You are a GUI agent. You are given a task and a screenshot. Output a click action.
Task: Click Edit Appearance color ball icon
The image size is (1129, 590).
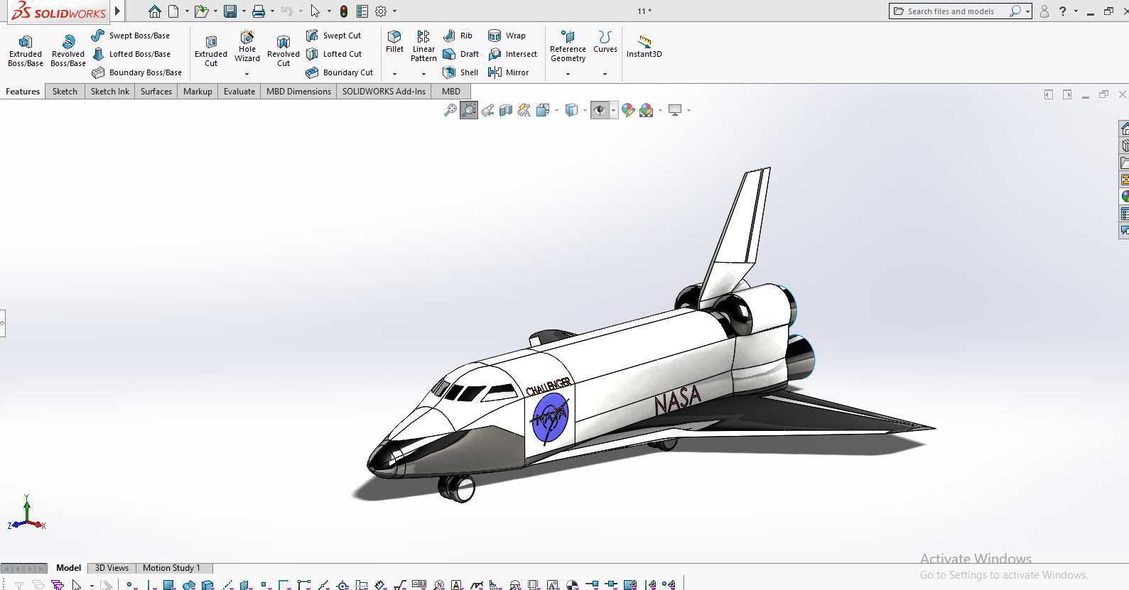coord(628,110)
